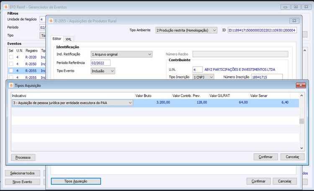The height and width of the screenshot is (191, 314).
Task: Click the Indicativo column header
Action: [73, 96]
